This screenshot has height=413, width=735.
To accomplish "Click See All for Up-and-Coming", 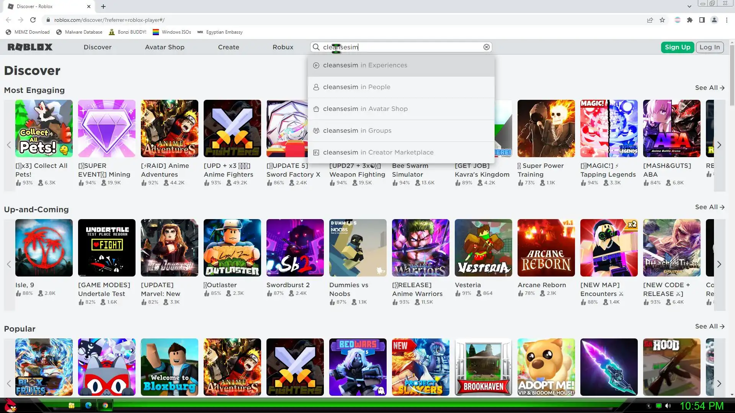I will pyautogui.click(x=709, y=207).
